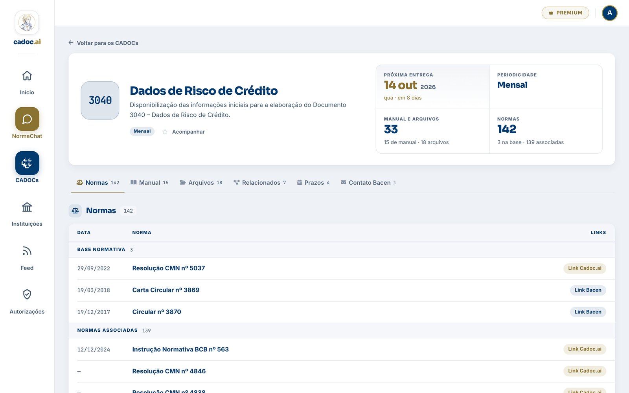Open Link Cadoc.ai for Instrução Normativa 563
Image resolution: width=629 pixels, height=393 pixels.
pos(585,349)
